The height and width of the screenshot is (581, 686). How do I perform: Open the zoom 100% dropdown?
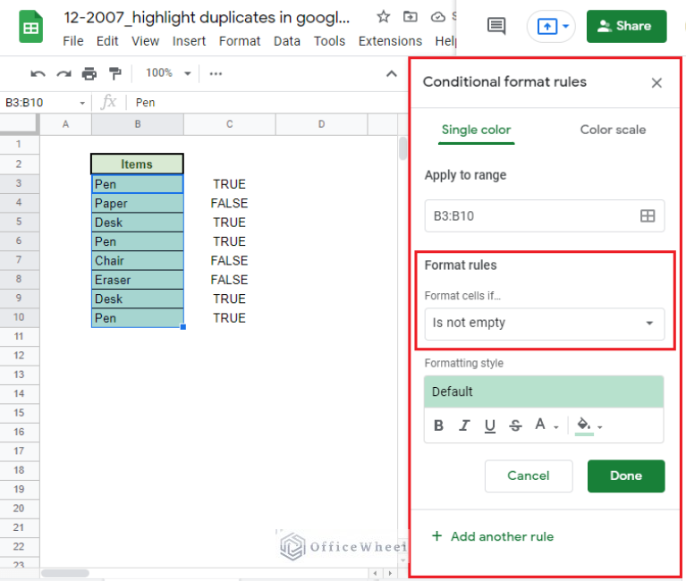168,73
